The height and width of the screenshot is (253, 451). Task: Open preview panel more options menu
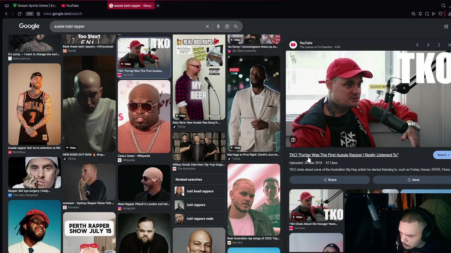(x=439, y=45)
